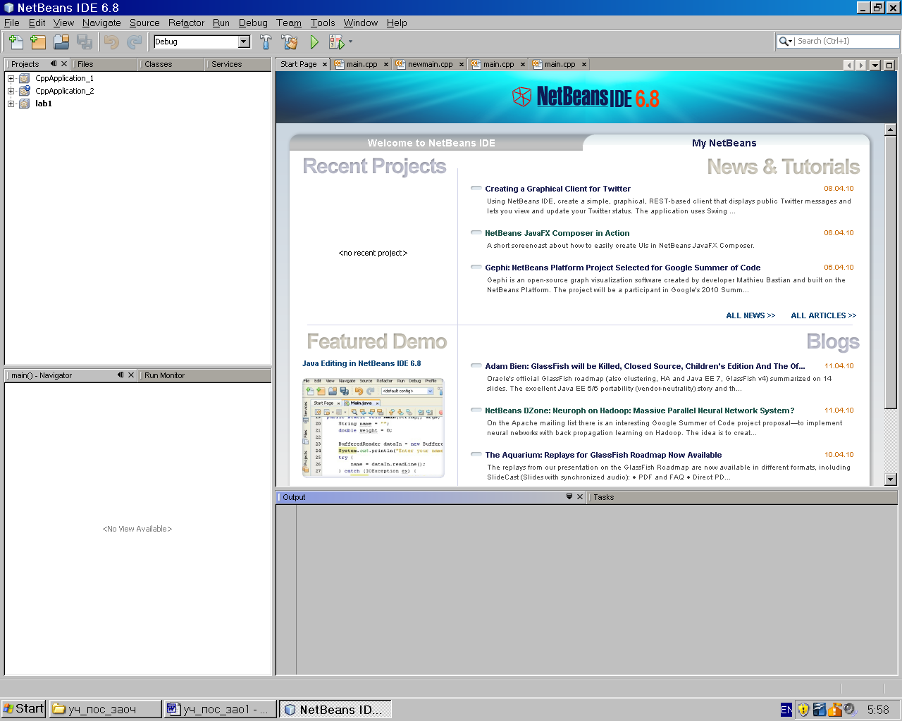This screenshot has width=902, height=721.
Task: Click the lab1 project icon
Action: (x=25, y=104)
